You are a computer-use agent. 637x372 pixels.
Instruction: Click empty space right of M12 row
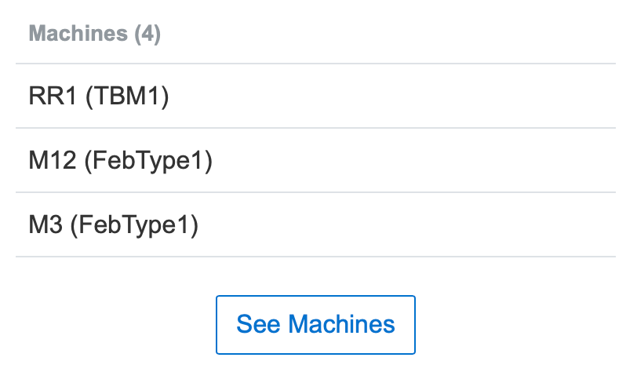pos(431,161)
